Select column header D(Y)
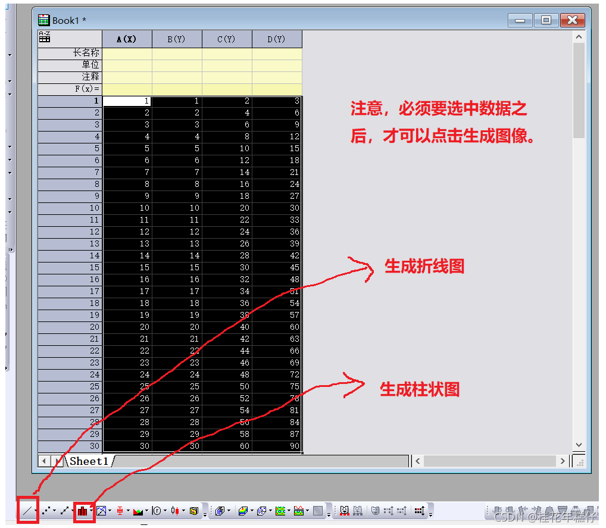The height and width of the screenshot is (528, 606). (277, 39)
